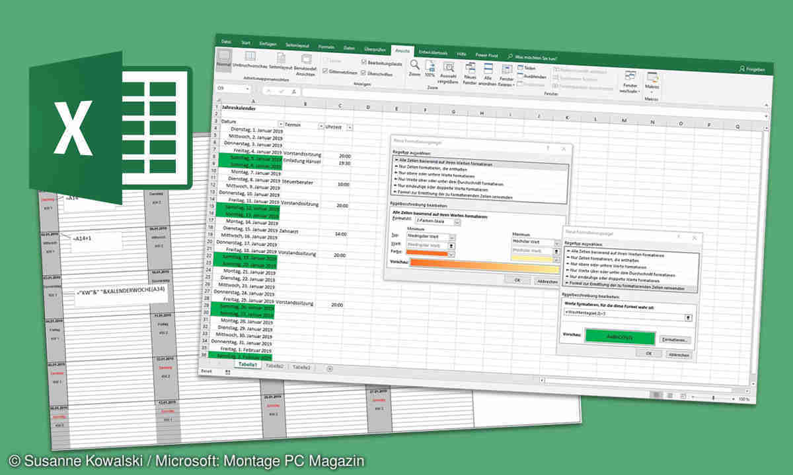The image size is (793, 475).
Task: Open the Termin column filter dropdown
Action: coord(322,126)
